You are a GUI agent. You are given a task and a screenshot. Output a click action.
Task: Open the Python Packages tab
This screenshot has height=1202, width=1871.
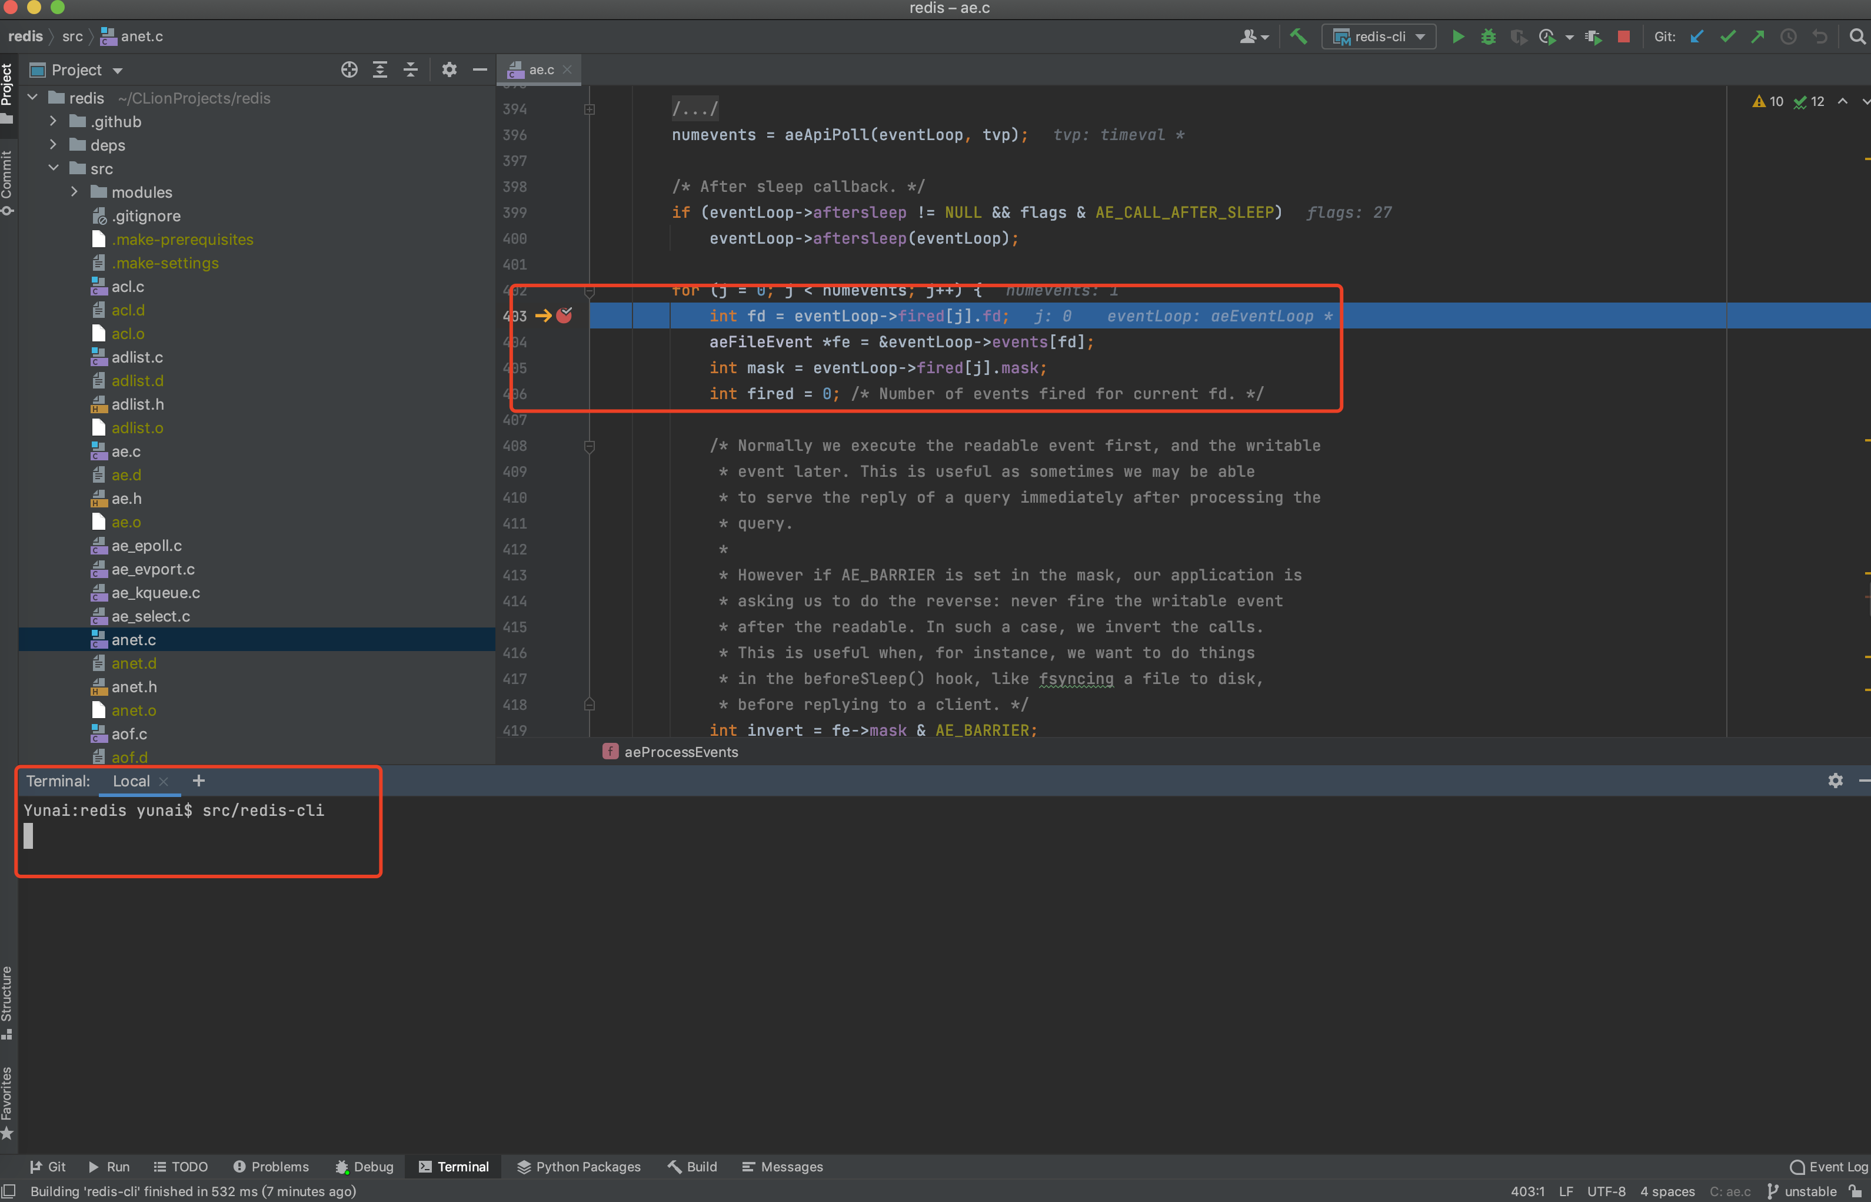(579, 1166)
